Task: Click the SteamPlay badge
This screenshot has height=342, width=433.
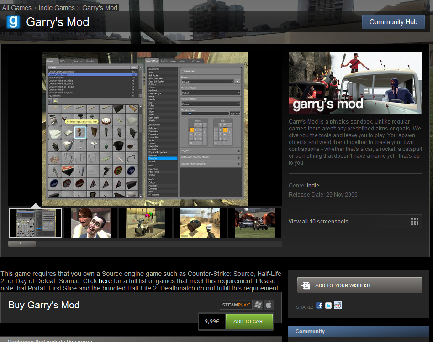Action: click(236, 305)
